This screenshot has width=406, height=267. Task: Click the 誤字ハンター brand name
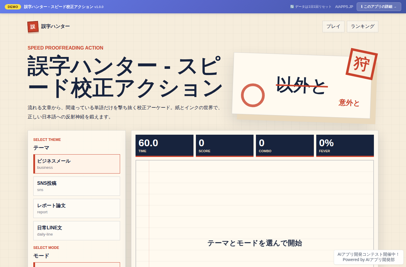56,26
